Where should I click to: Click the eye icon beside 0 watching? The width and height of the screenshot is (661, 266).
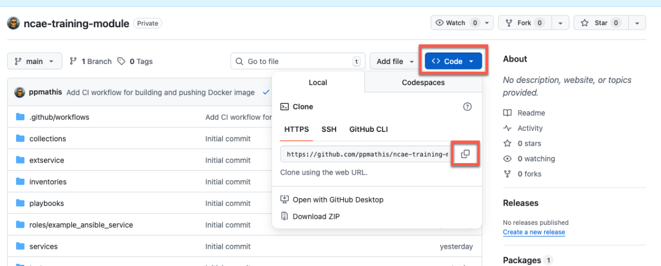507,159
